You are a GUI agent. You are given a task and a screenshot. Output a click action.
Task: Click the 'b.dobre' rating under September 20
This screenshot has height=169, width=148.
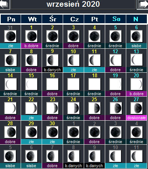[136, 94]
